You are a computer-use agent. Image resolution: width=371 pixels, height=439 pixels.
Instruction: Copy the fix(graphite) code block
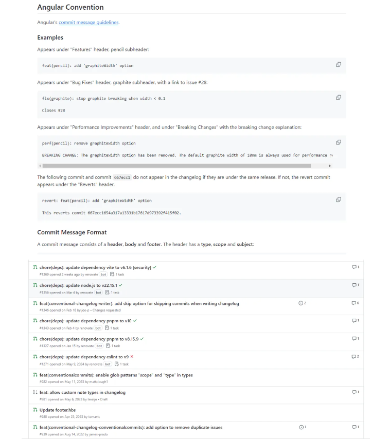click(338, 97)
